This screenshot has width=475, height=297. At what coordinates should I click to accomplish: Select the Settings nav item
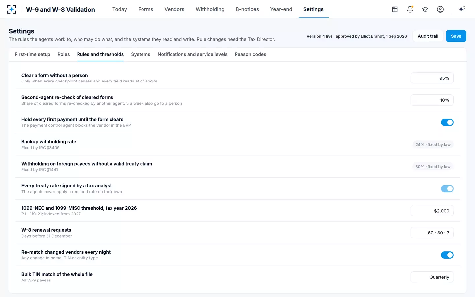313,9
